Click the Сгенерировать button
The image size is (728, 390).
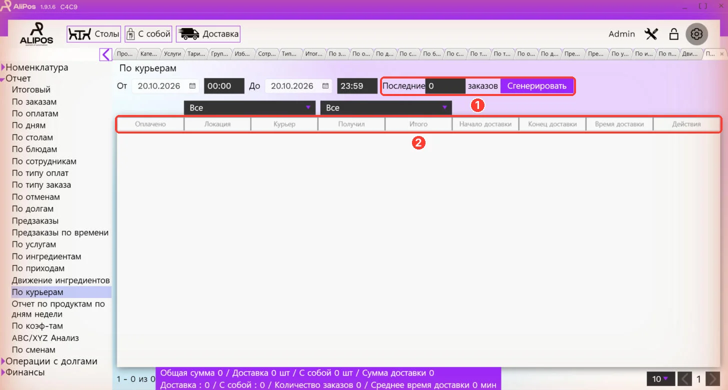click(x=537, y=86)
